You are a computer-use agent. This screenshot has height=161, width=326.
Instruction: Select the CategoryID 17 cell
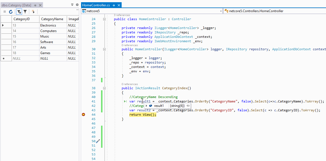25,47
